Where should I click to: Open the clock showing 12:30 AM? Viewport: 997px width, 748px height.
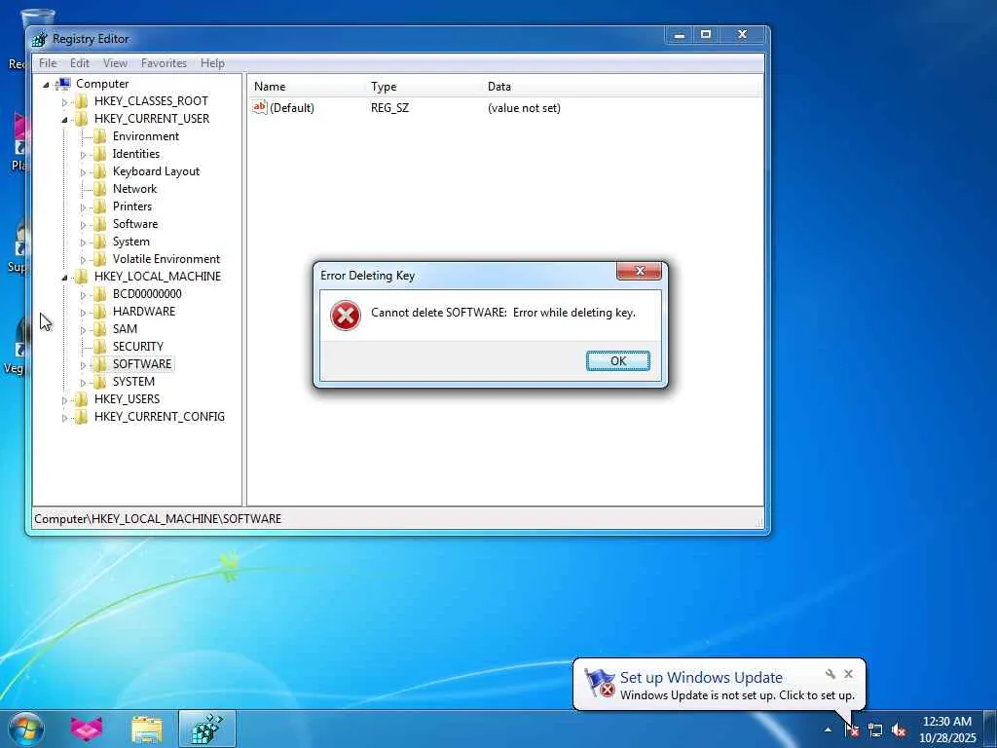tap(946, 729)
